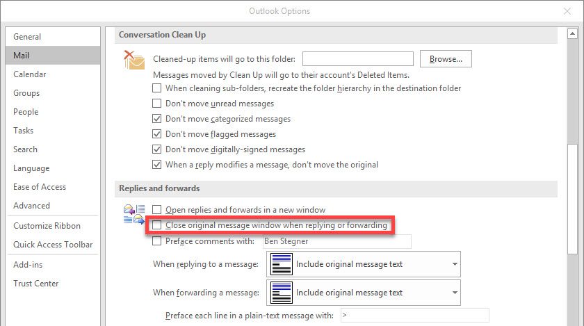584x326 pixels.
Task: Enable Preface comments with checkbox
Action: tap(157, 241)
